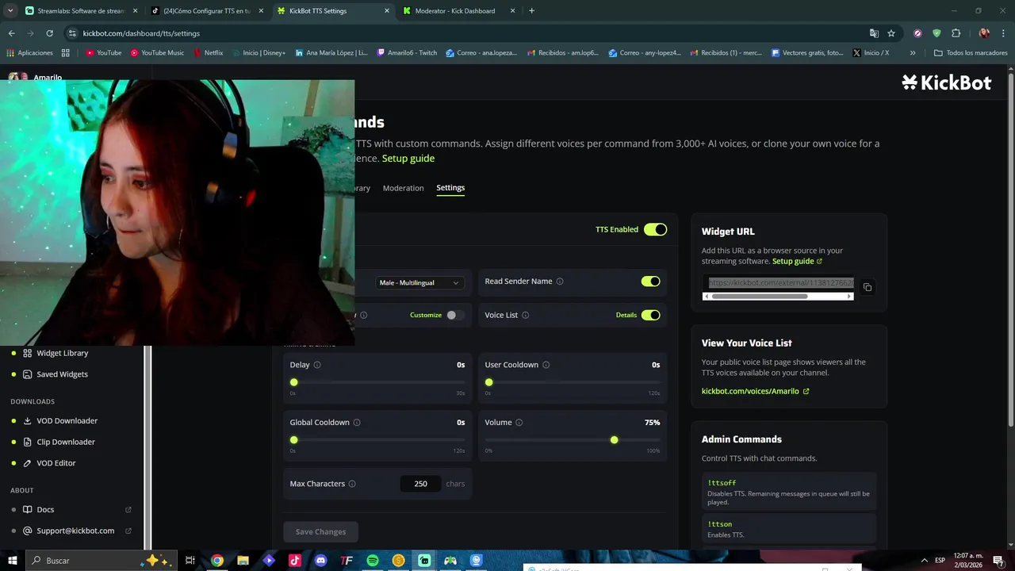
Task: Click info icon next to Read Sender Name
Action: 560,282
